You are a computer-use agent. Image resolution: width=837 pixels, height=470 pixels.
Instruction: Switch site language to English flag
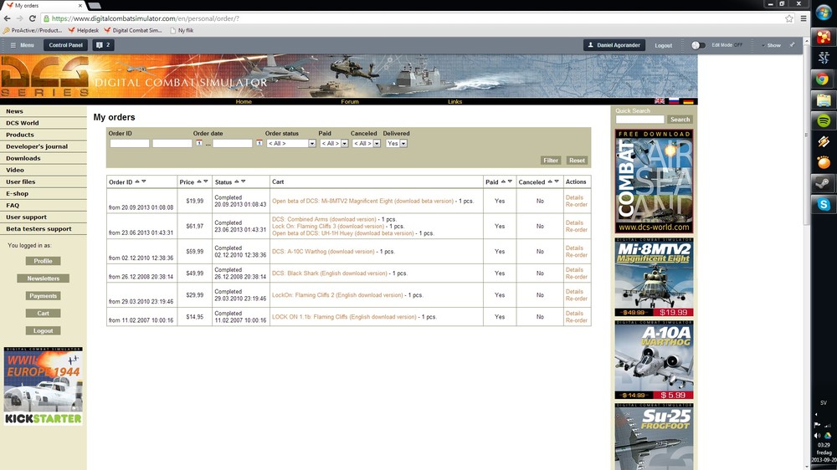[660, 101]
